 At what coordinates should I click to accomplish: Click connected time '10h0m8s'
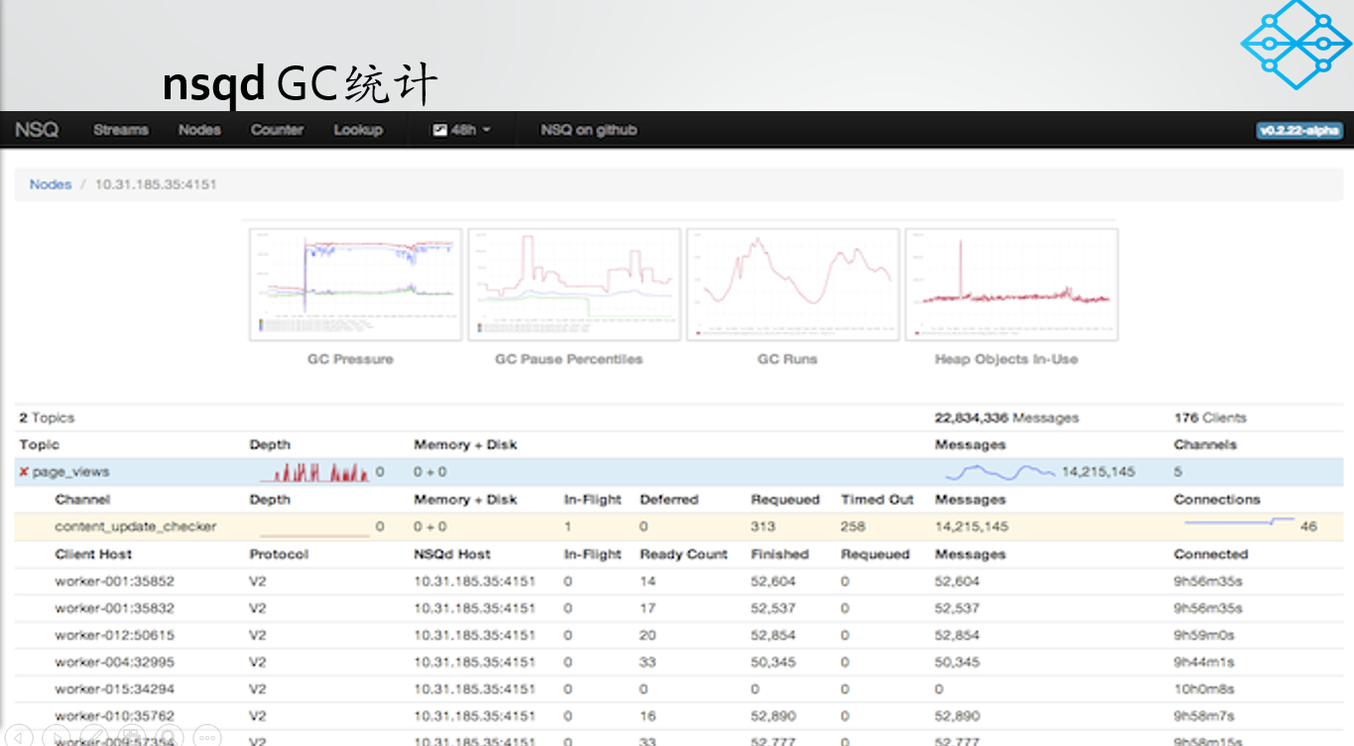pos(1204,688)
